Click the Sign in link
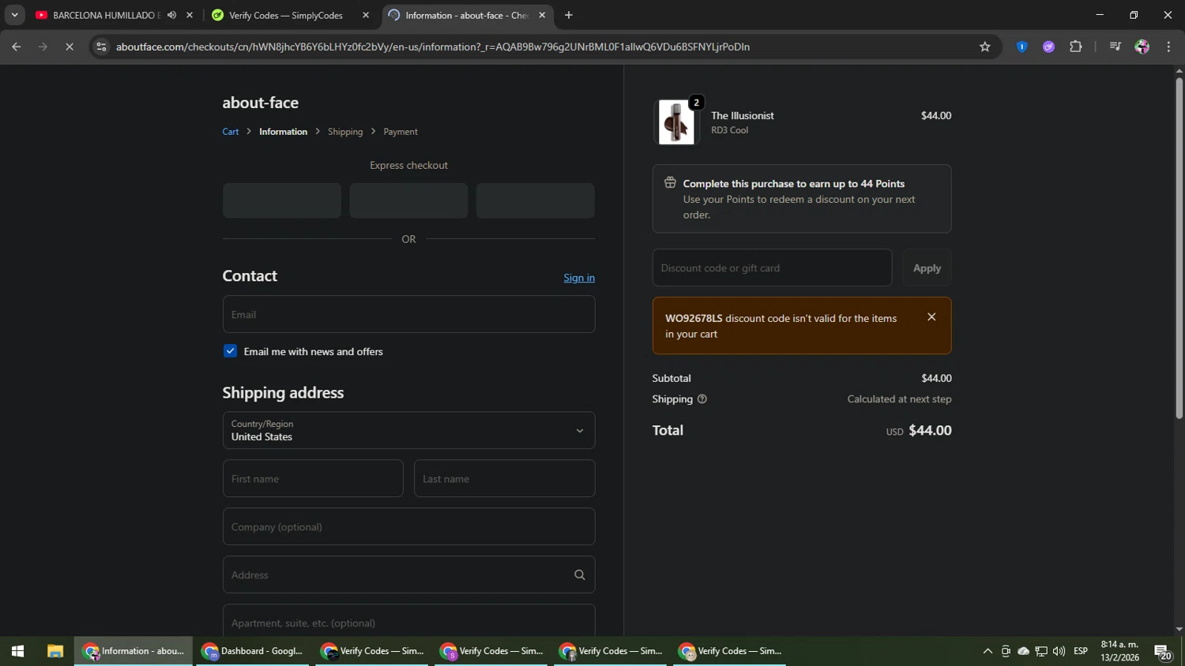 (579, 278)
